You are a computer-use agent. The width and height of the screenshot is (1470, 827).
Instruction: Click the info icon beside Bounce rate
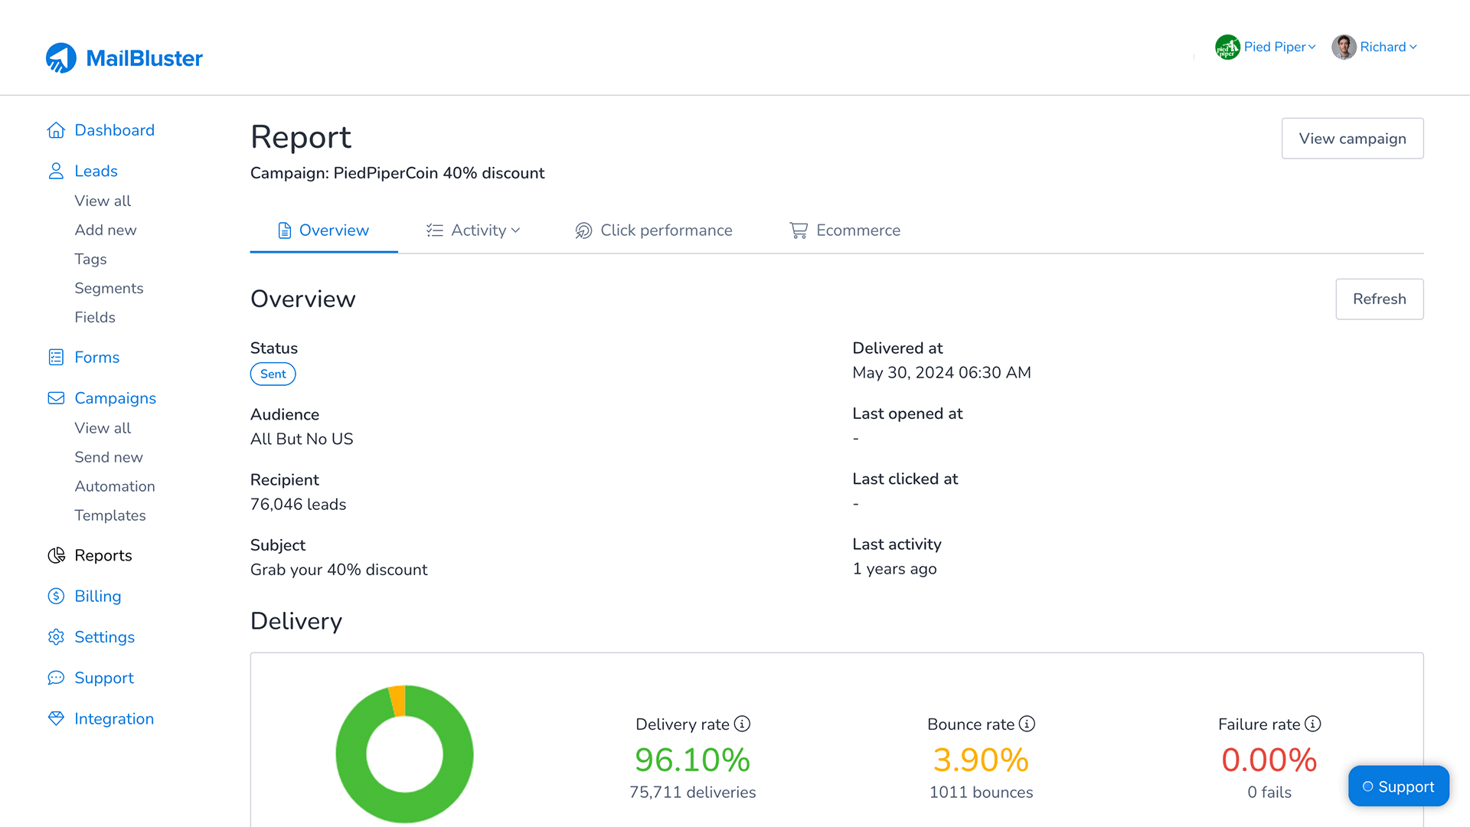click(x=1027, y=724)
